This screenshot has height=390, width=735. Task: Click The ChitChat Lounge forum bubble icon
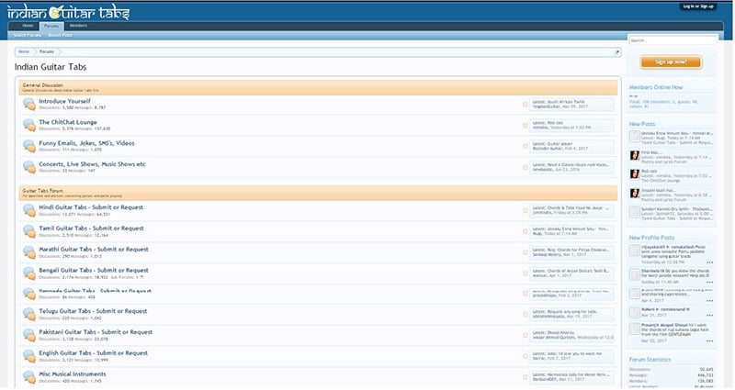[29, 125]
